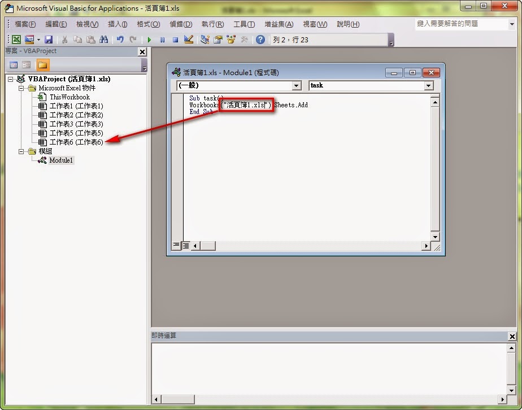The image size is (522, 410).
Task: Open the 說明(H) menu
Action: 348,24
